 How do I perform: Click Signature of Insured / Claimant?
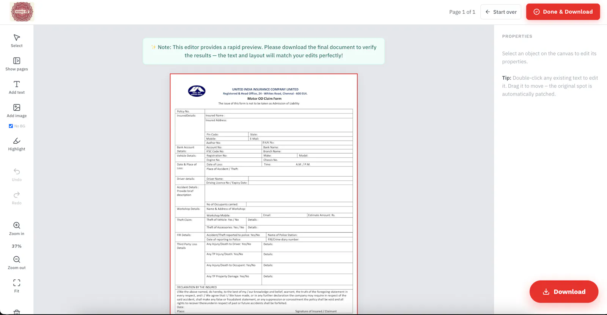tap(316, 311)
